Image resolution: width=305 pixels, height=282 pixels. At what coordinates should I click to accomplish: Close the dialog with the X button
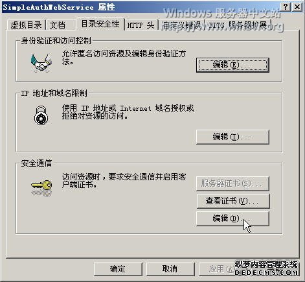[x=297, y=7]
